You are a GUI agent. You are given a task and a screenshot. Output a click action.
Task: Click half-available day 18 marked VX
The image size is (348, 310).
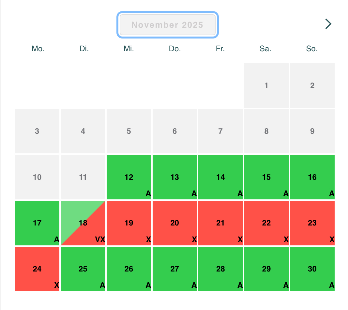coord(83,223)
